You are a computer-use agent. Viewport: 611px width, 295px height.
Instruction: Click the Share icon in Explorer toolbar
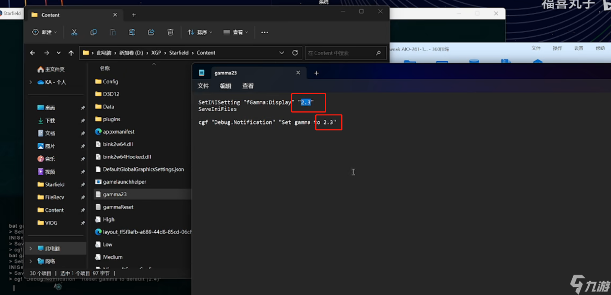tap(151, 32)
